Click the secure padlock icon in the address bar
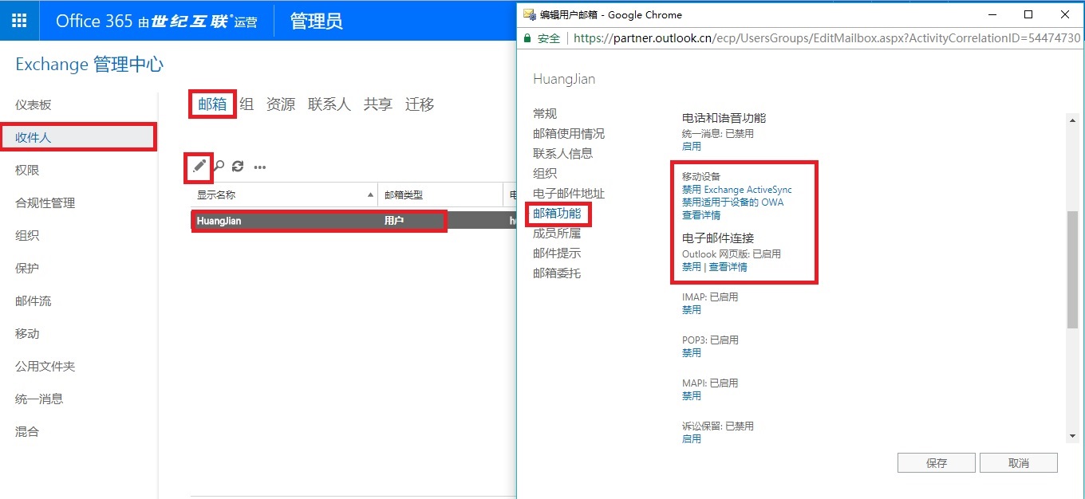Screen dimensions: 1085x499 (x=529, y=38)
